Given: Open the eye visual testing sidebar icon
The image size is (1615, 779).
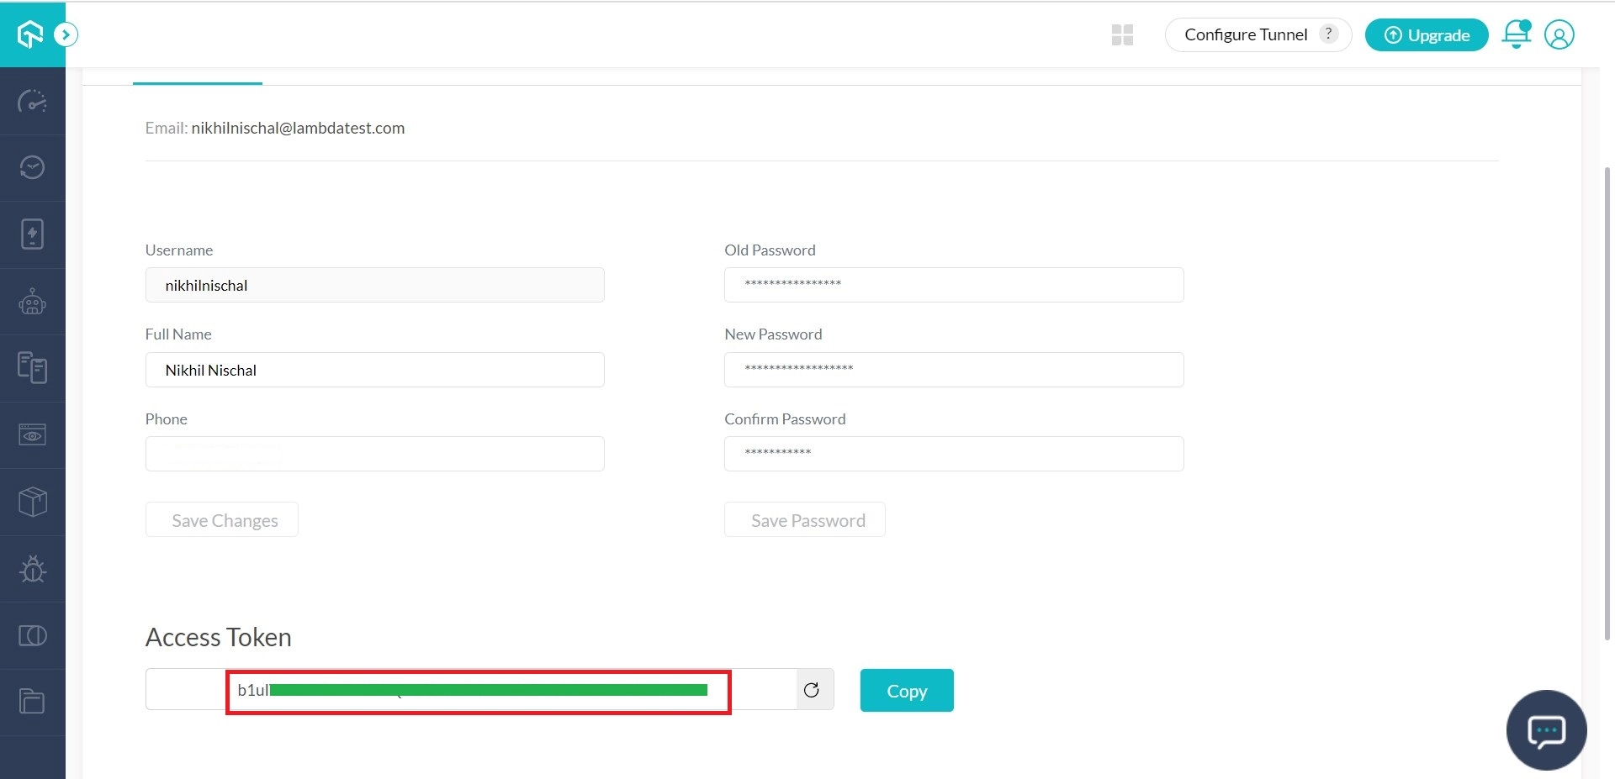Looking at the screenshot, I should (32, 435).
